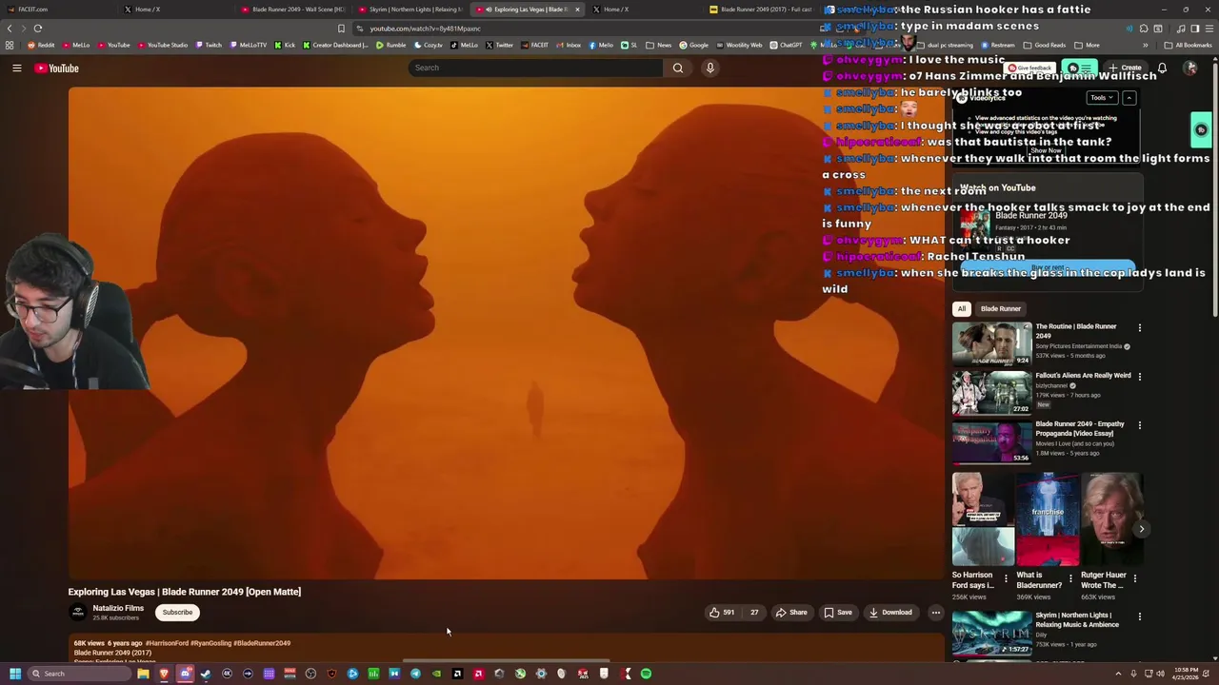Viewport: 1219px width, 685px height.
Task: Click the #BladeRunner2049 hashtag
Action: [262, 643]
